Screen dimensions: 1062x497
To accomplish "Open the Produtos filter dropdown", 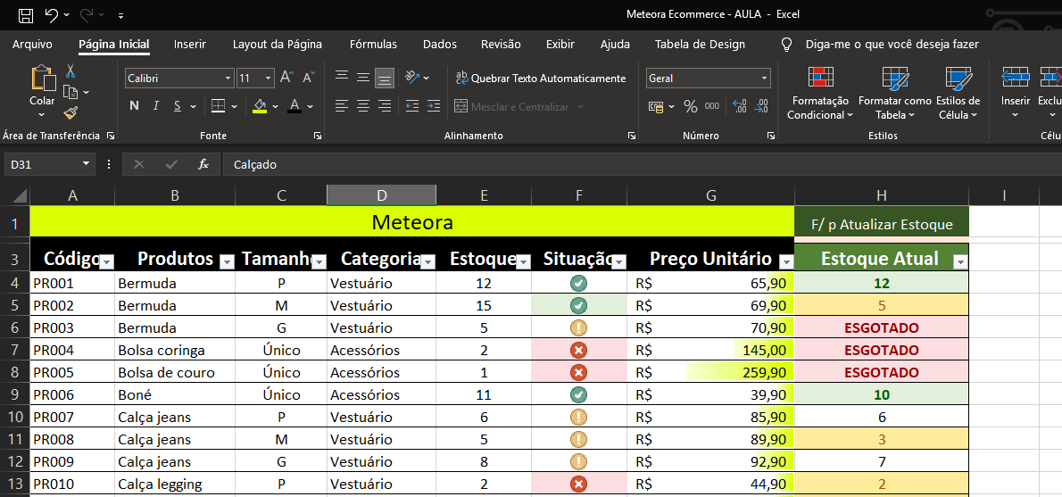I will coord(228,262).
